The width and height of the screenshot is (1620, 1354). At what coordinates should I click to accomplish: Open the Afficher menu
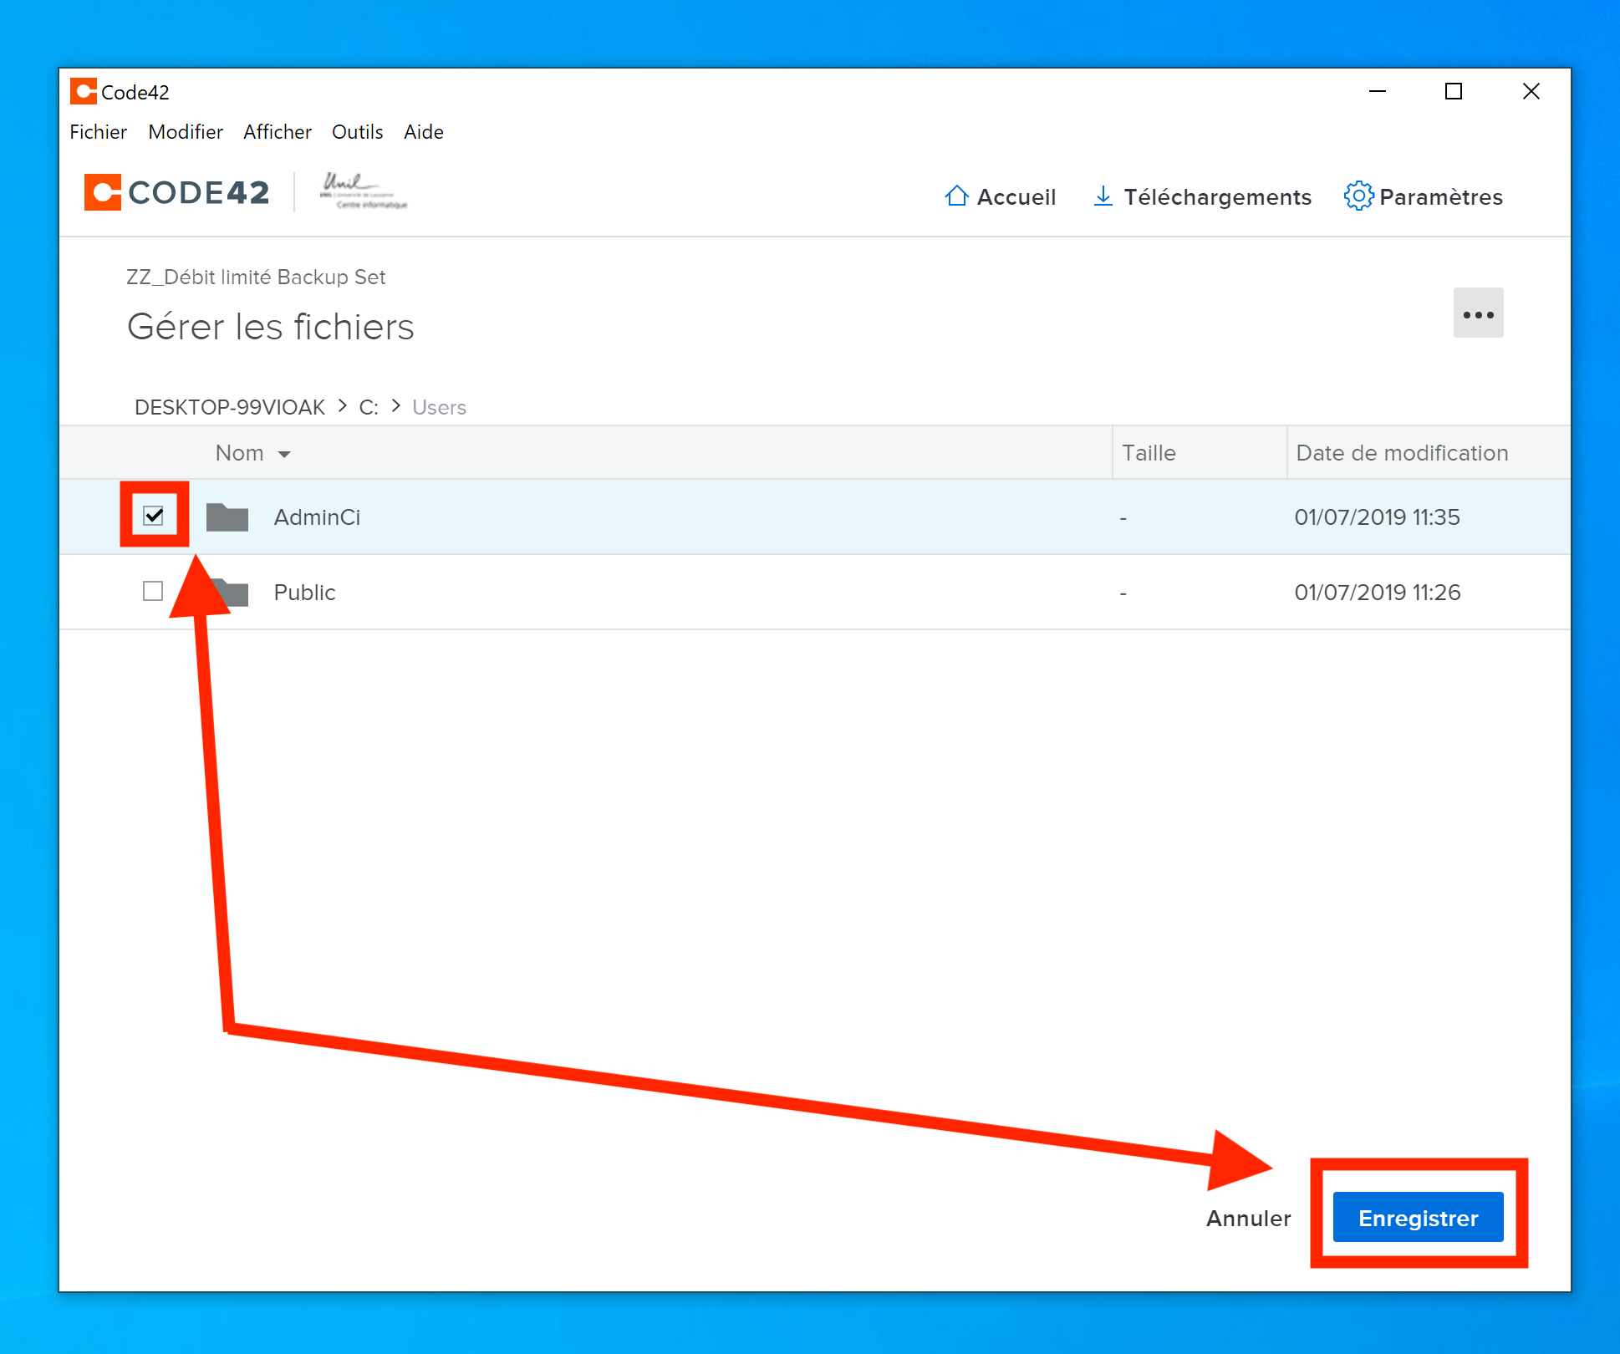pos(277,132)
